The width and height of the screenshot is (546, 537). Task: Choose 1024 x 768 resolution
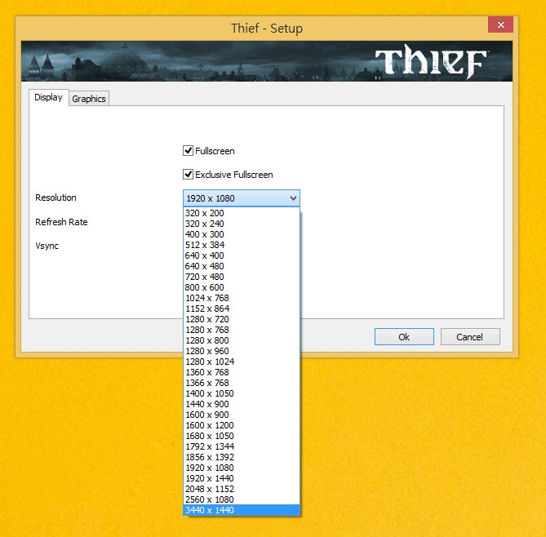click(x=242, y=298)
